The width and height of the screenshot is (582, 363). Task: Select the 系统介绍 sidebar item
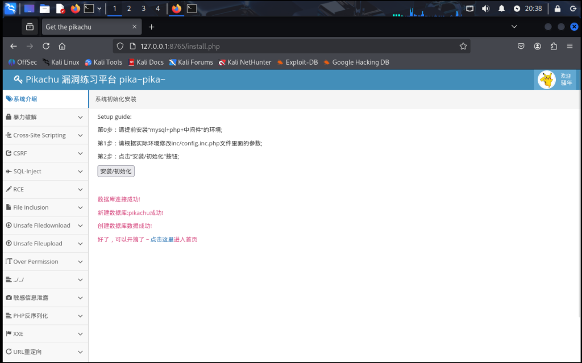(x=44, y=99)
